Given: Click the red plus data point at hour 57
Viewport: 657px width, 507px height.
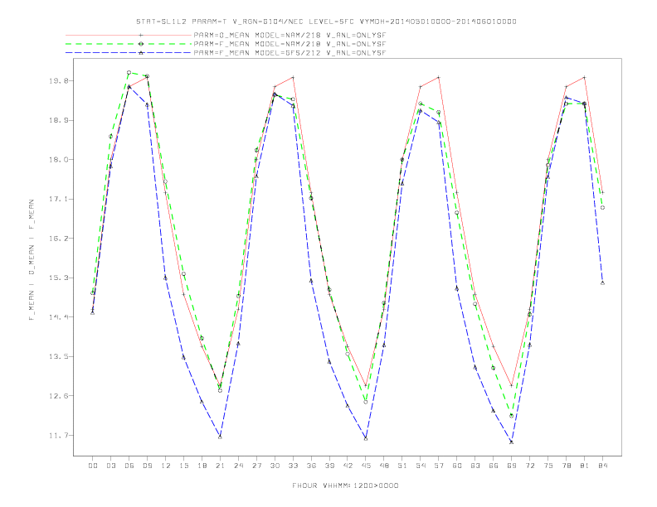Looking at the screenshot, I should (x=439, y=77).
